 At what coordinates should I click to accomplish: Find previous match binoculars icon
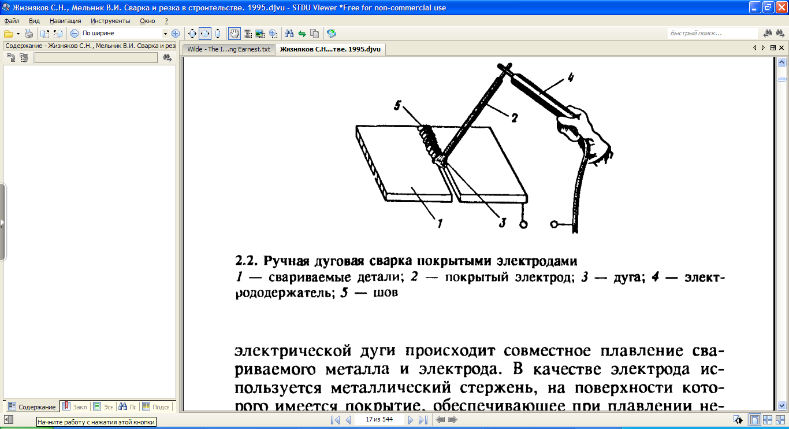click(x=768, y=34)
